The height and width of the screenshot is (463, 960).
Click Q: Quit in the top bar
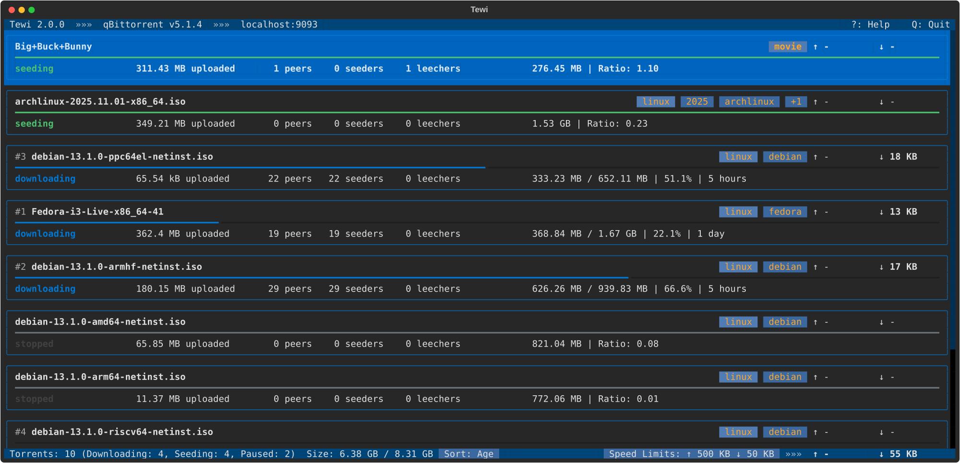pos(930,24)
